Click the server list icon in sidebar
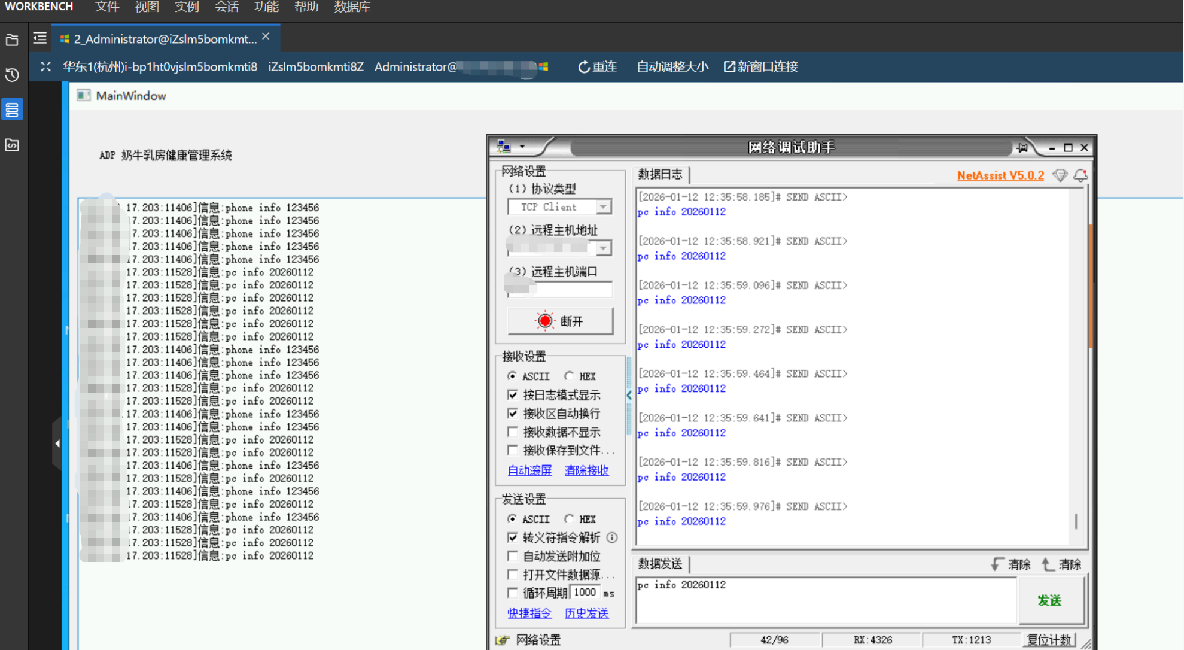This screenshot has height=650, width=1184. (x=12, y=110)
